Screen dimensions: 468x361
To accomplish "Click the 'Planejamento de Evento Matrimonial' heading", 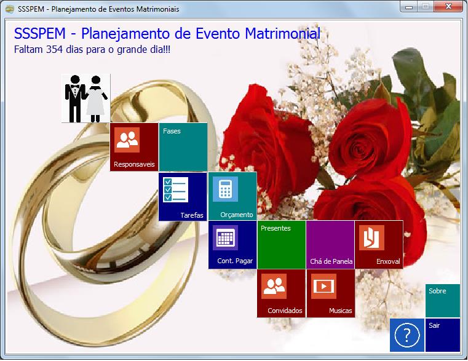I will pyautogui.click(x=167, y=33).
